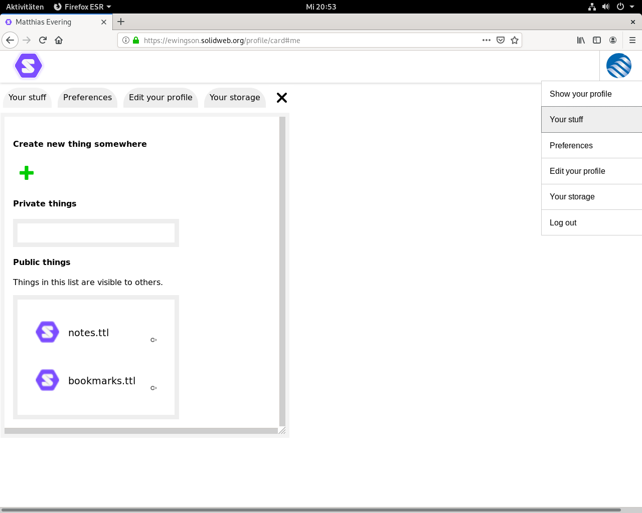This screenshot has width=642, height=513.
Task: Switch to the Preferences tab
Action: pos(87,98)
